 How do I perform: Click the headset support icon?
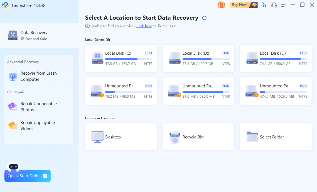274,5
